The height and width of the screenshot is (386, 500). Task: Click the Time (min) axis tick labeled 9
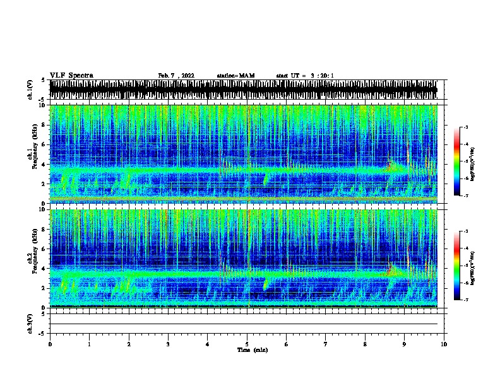pos(404,344)
